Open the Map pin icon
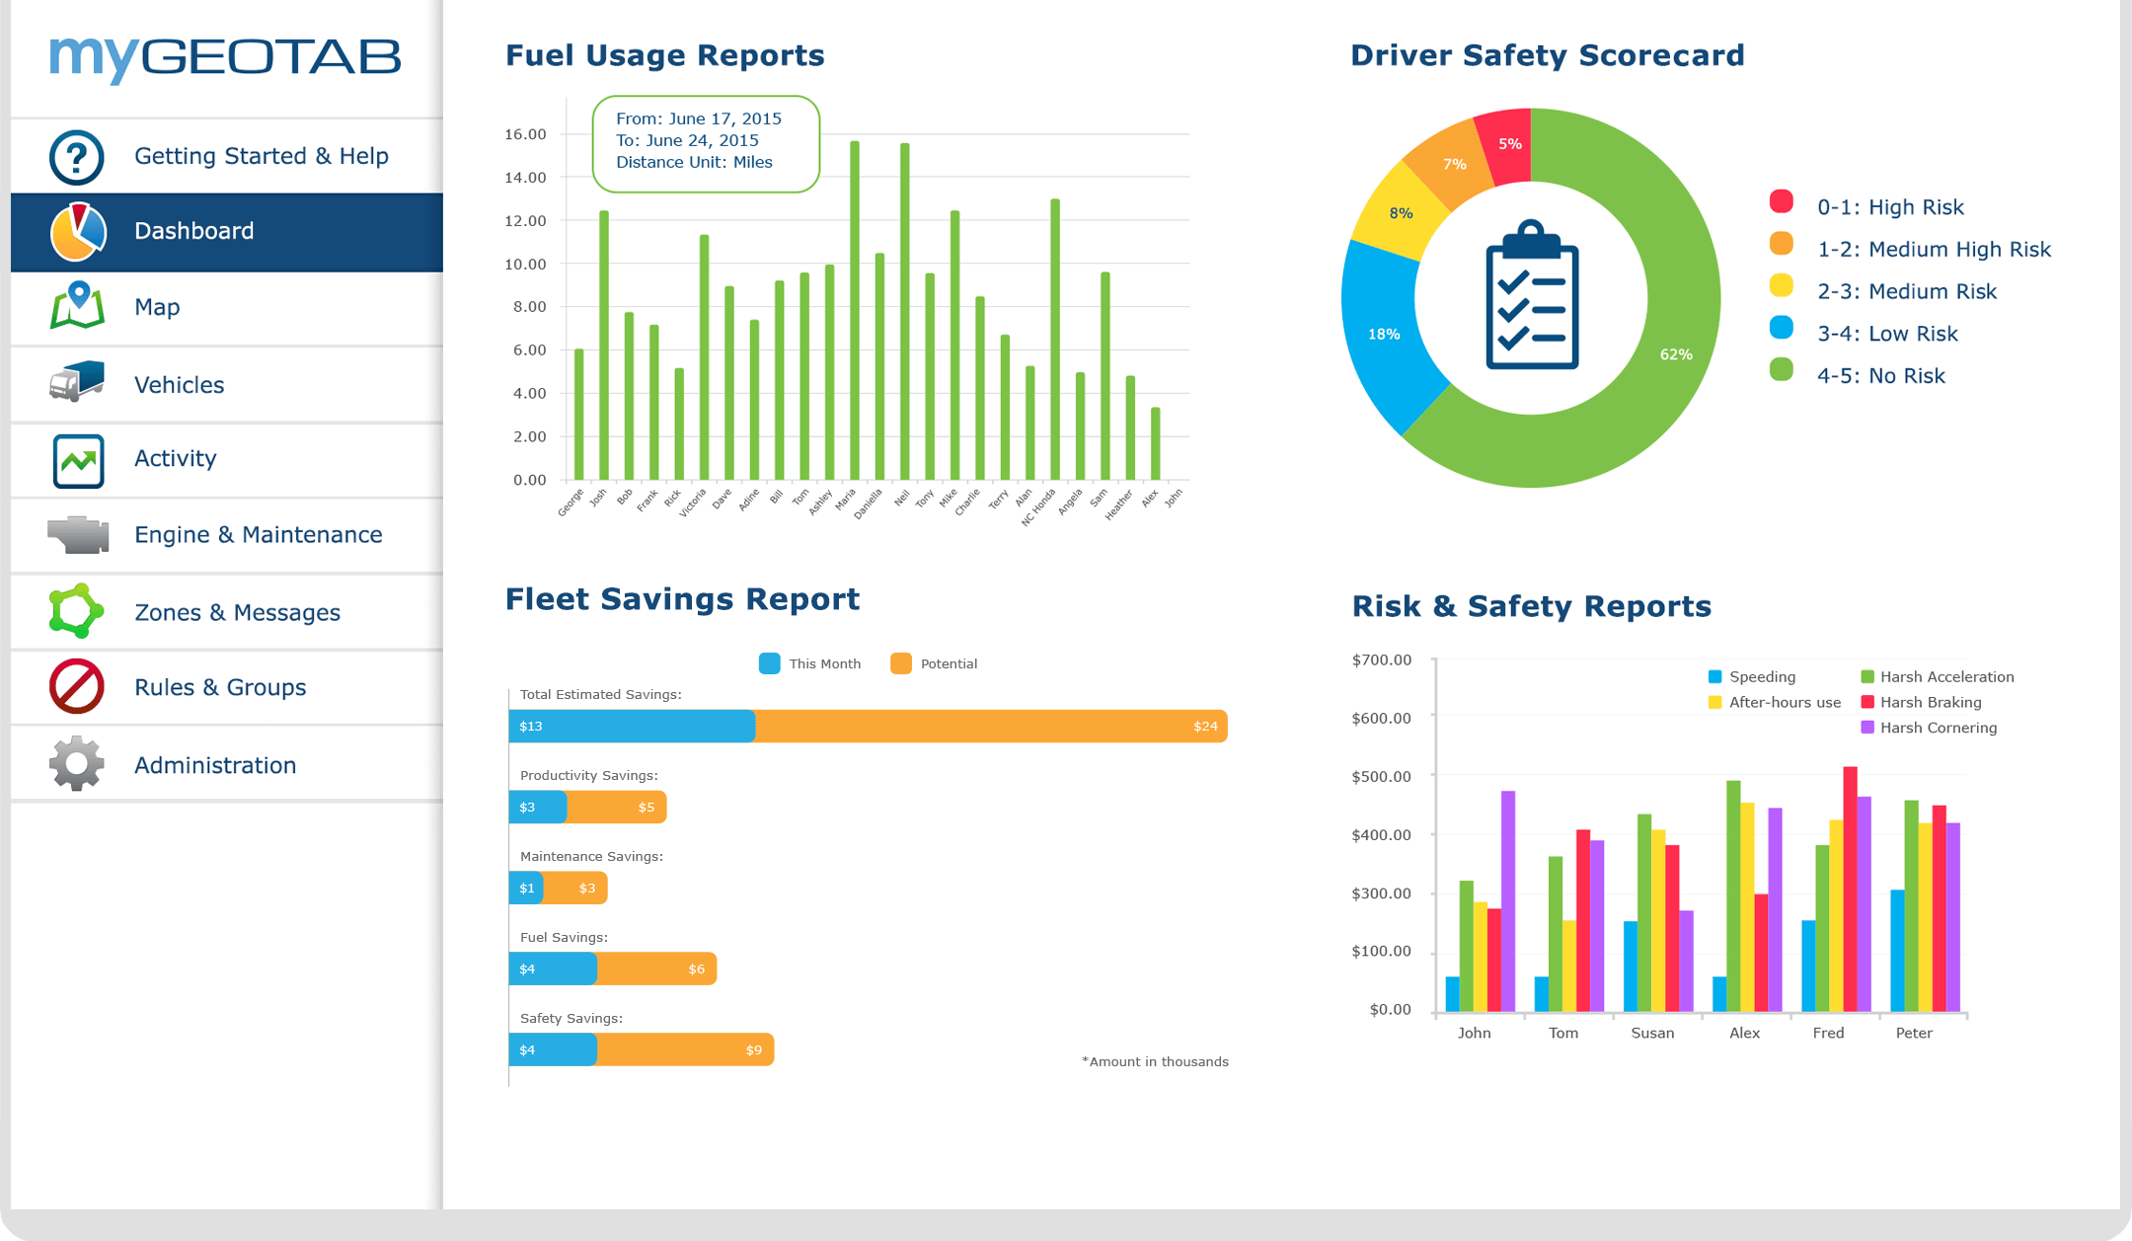The image size is (2132, 1241). 77,305
